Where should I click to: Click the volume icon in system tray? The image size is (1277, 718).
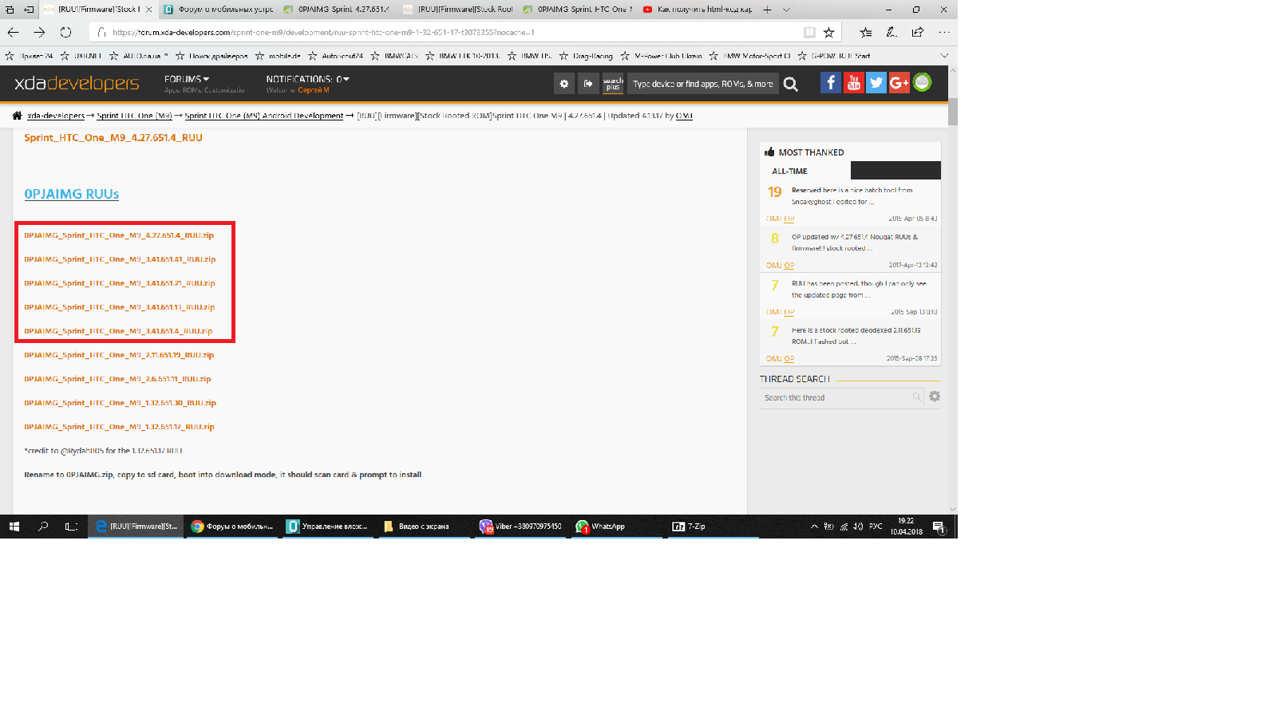(x=858, y=527)
